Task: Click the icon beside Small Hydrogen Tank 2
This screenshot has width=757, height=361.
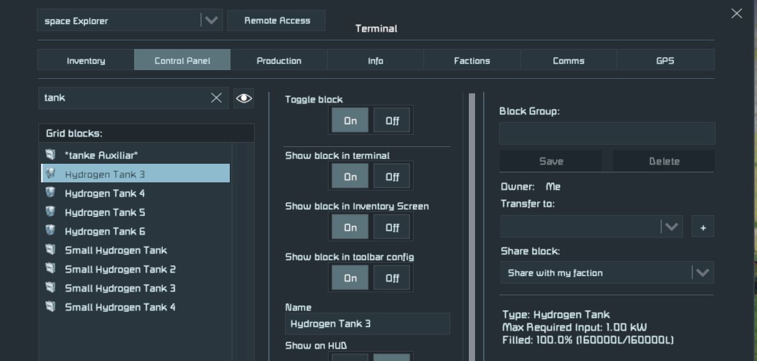Action: 51,269
